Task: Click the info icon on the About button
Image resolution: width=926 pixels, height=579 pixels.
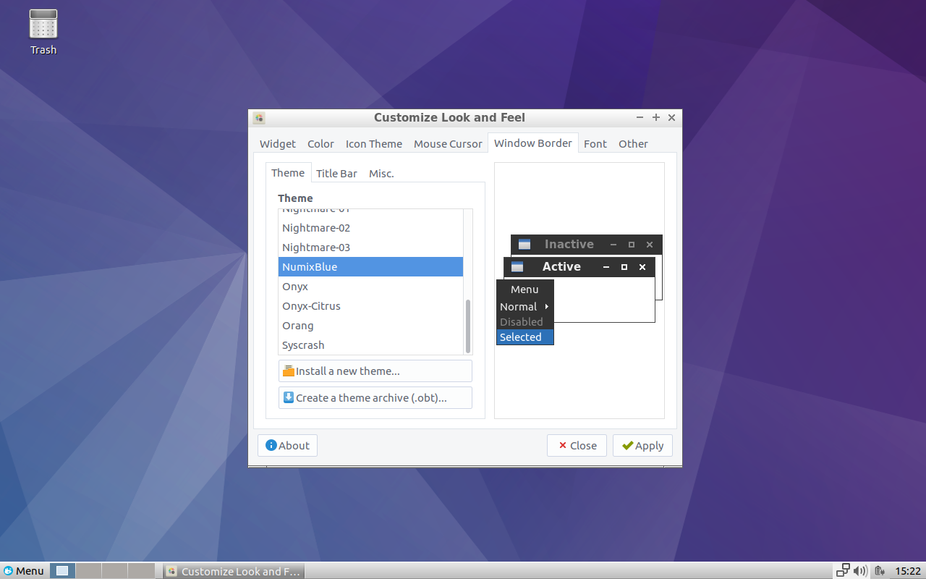Action: [271, 445]
